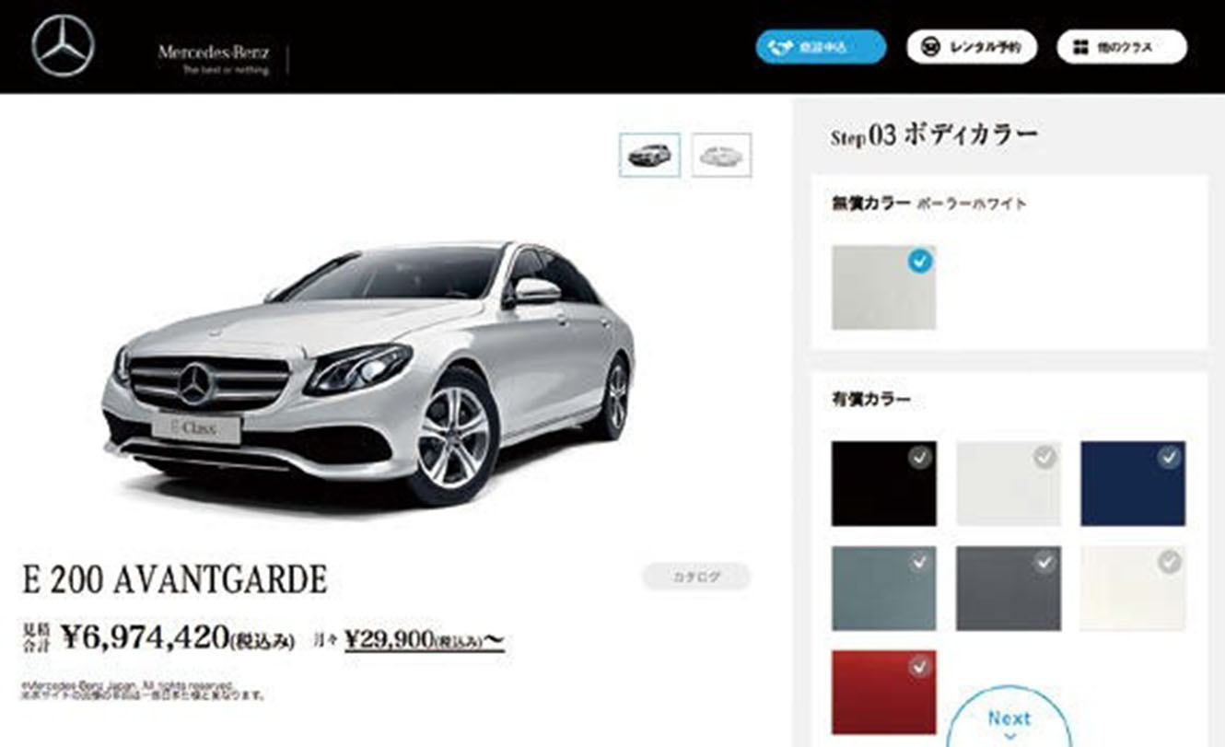The width and height of the screenshot is (1225, 747).
Task: Choose the red paid color swatch
Action: [x=883, y=693]
